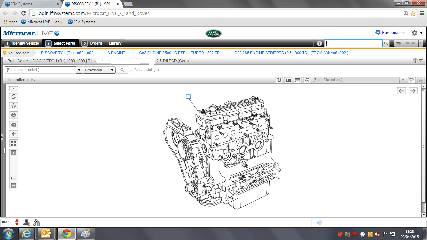This screenshot has height=240, width=427.
Task: Open the Windows Start menu
Action: (x=8, y=234)
